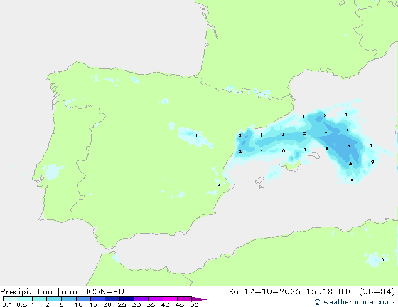Click the 20–25 mm legend color box
The height and width of the screenshot is (307, 398).
point(112,299)
